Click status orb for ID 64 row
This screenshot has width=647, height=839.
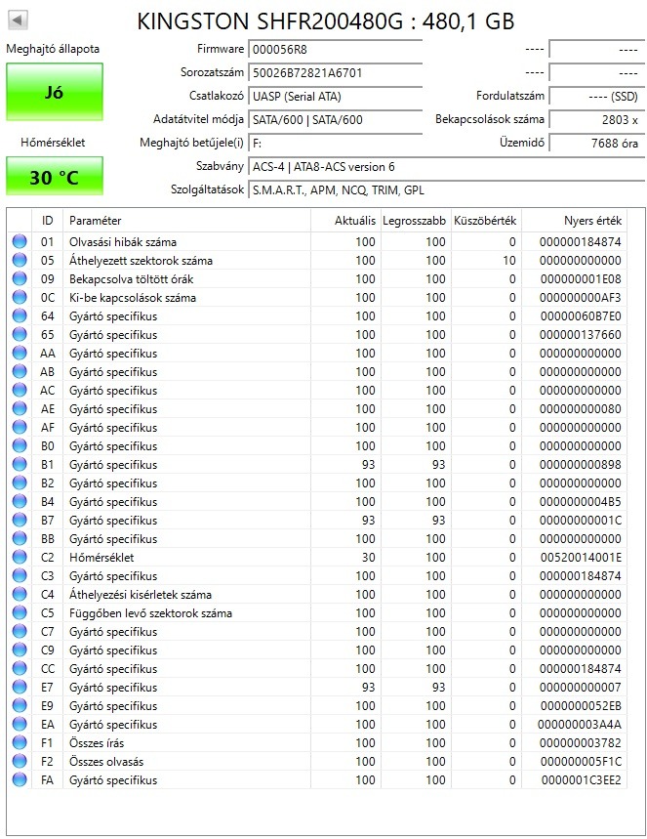[20, 315]
